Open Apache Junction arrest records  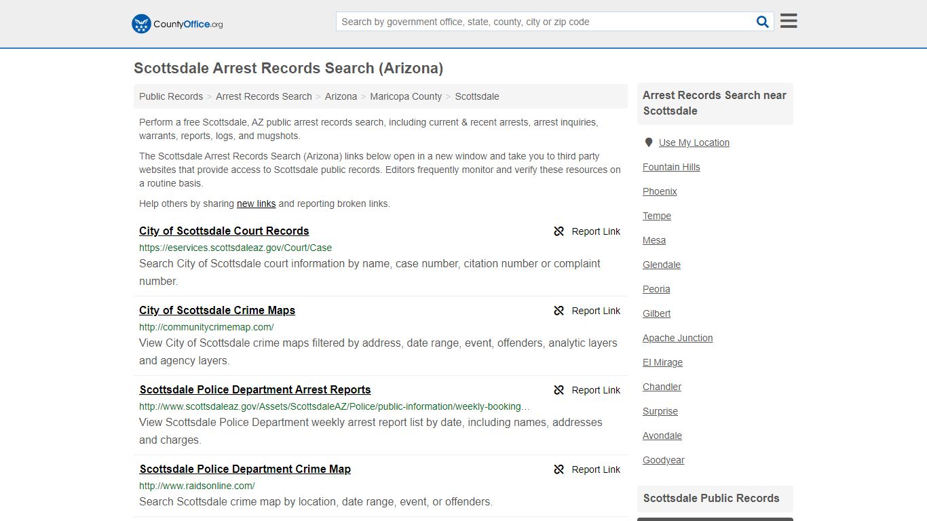coord(678,338)
